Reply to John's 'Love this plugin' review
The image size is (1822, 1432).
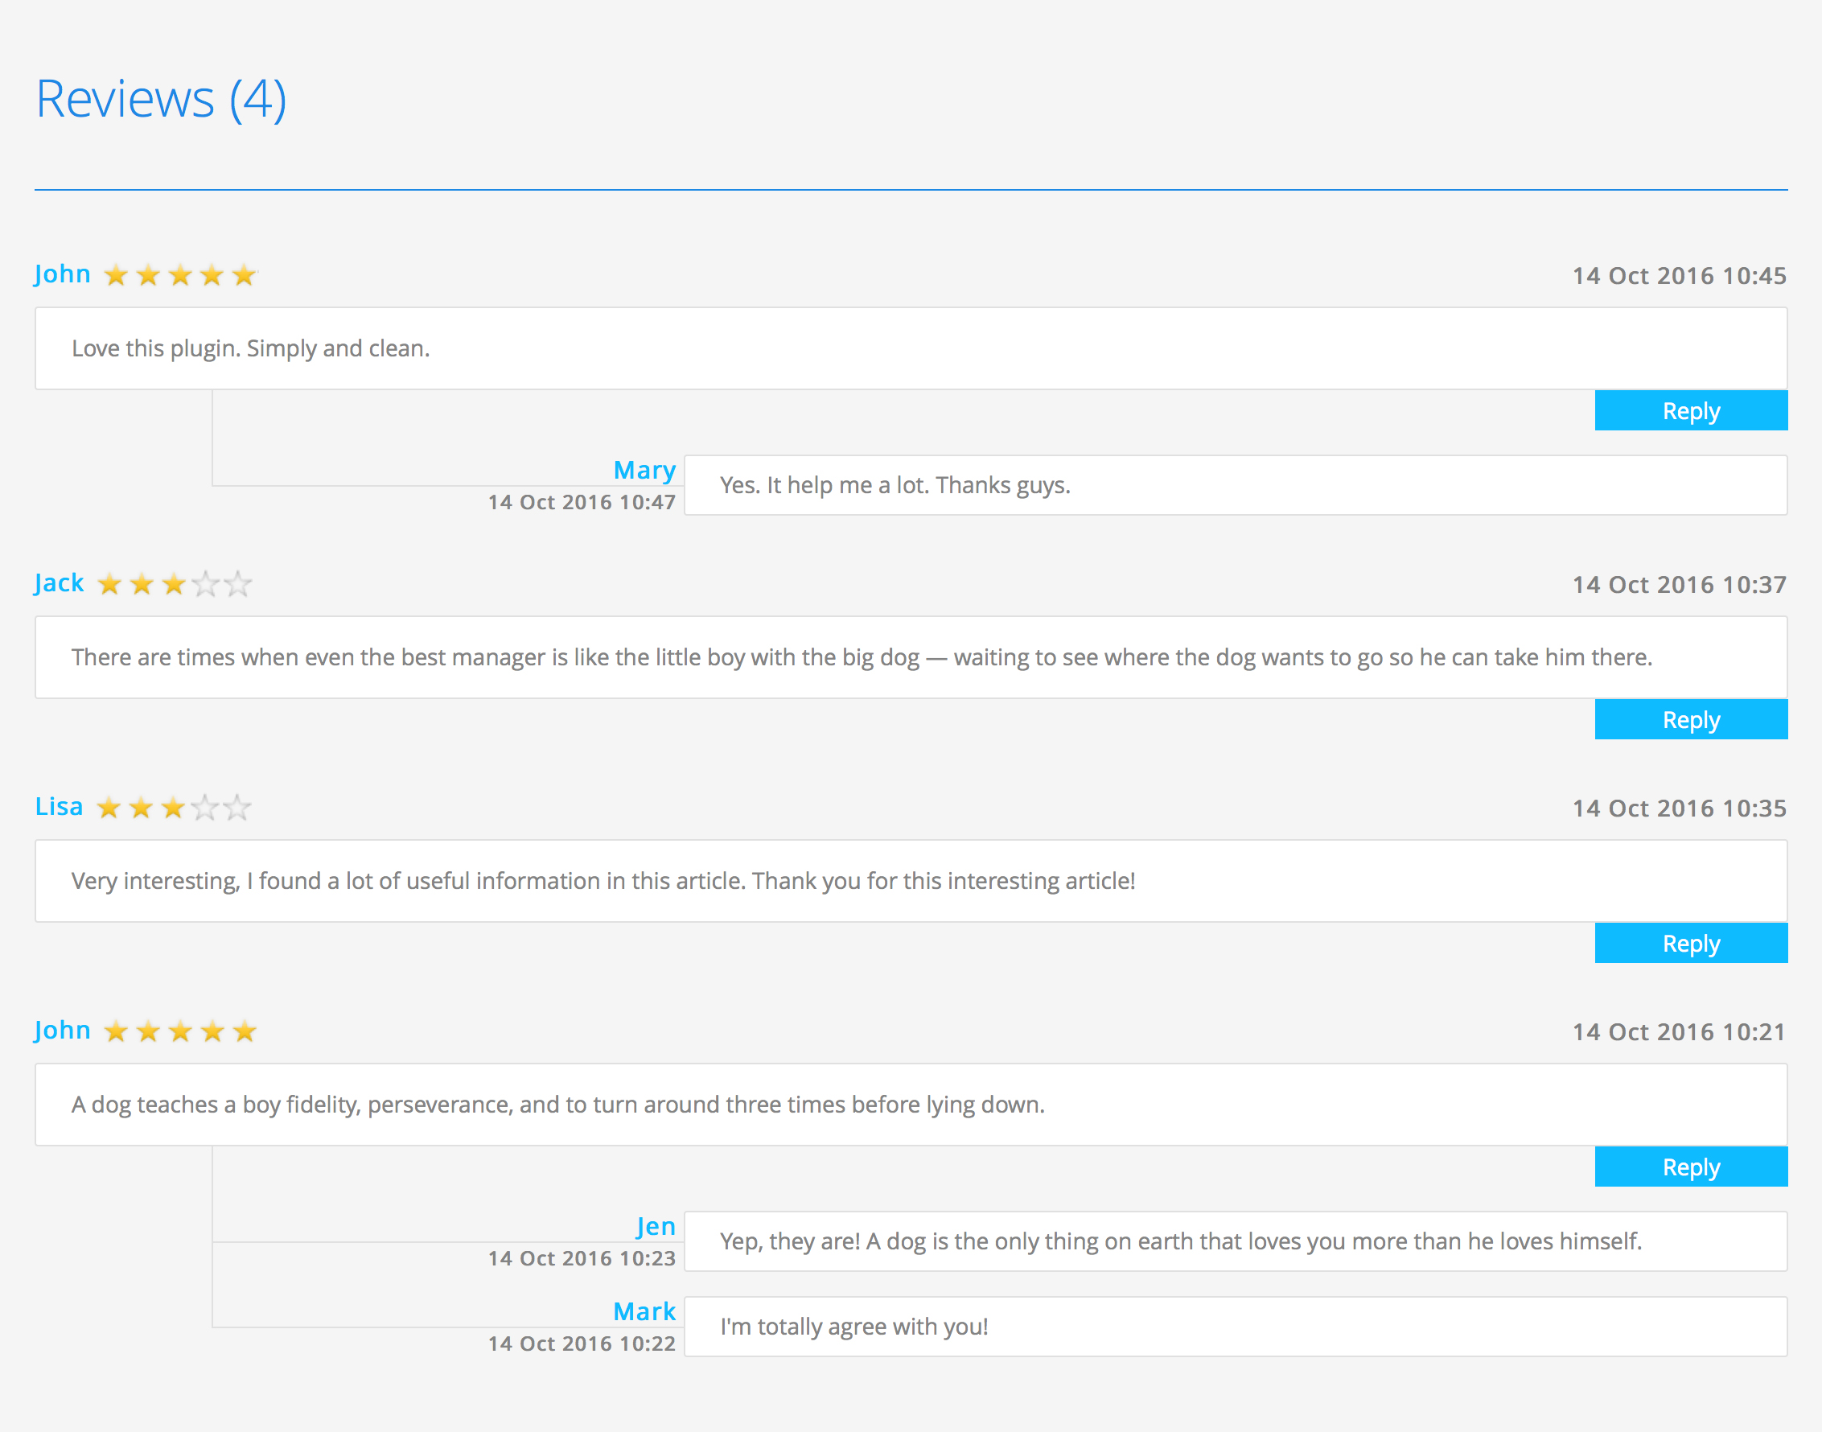(1690, 411)
